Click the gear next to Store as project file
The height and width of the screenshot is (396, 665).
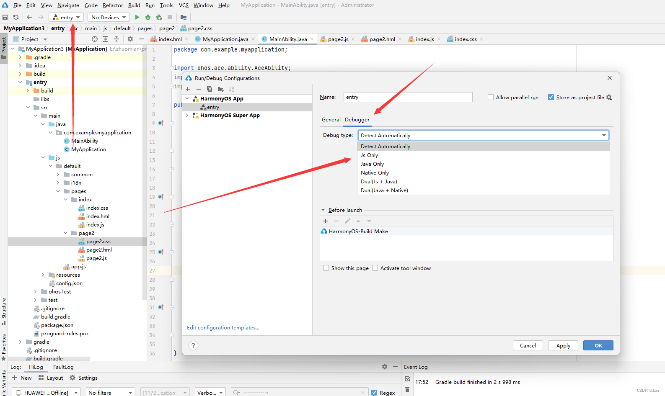pyautogui.click(x=609, y=97)
